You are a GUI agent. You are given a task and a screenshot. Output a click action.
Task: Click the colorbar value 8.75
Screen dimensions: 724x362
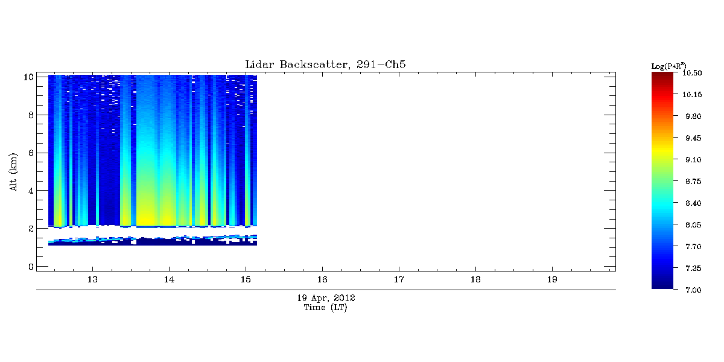click(693, 182)
